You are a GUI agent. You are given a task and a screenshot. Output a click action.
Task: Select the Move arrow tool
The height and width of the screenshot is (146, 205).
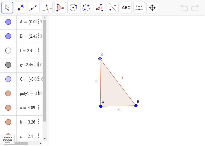click(7, 8)
